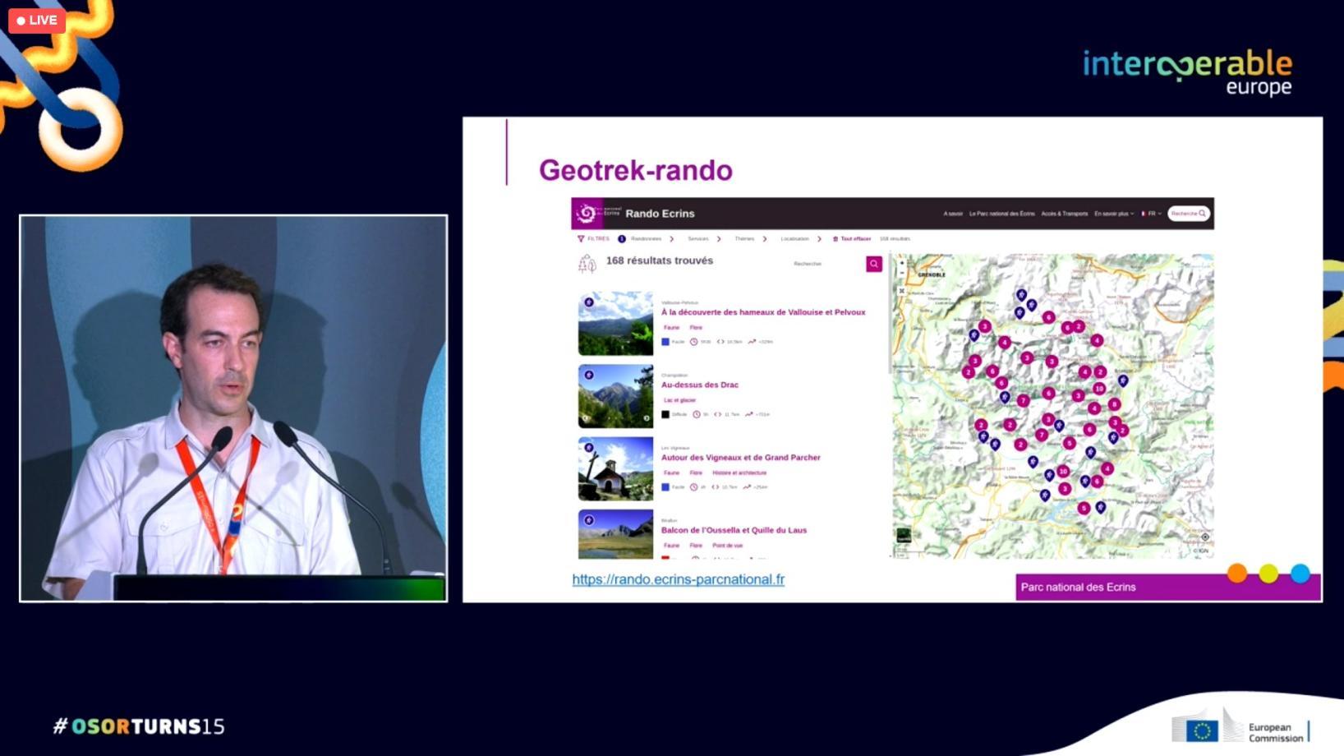Show next photo on Au-dessus des Drac card
The width and height of the screenshot is (1344, 756).
[647, 418]
